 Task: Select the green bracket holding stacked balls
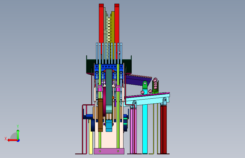pyautogui.click(x=155, y=87)
